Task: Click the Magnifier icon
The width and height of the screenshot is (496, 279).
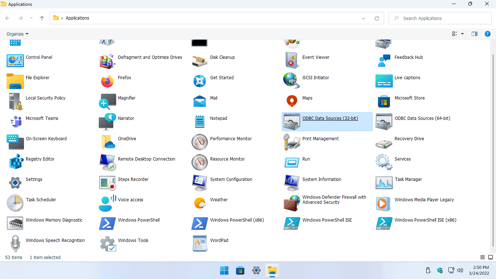Action: click(x=107, y=101)
